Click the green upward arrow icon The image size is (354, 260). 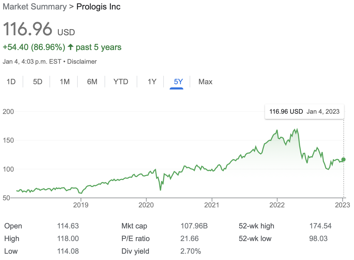(70, 47)
